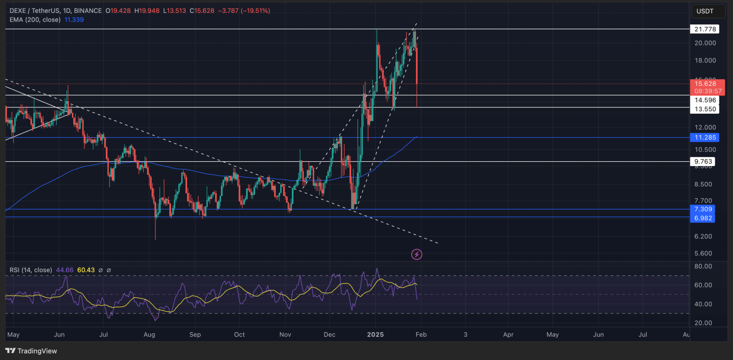Click the 14.596 horizontal line price label
The width and height of the screenshot is (733, 360).
pyautogui.click(x=705, y=100)
